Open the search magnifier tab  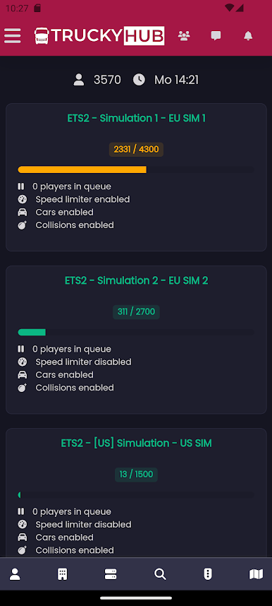click(160, 574)
